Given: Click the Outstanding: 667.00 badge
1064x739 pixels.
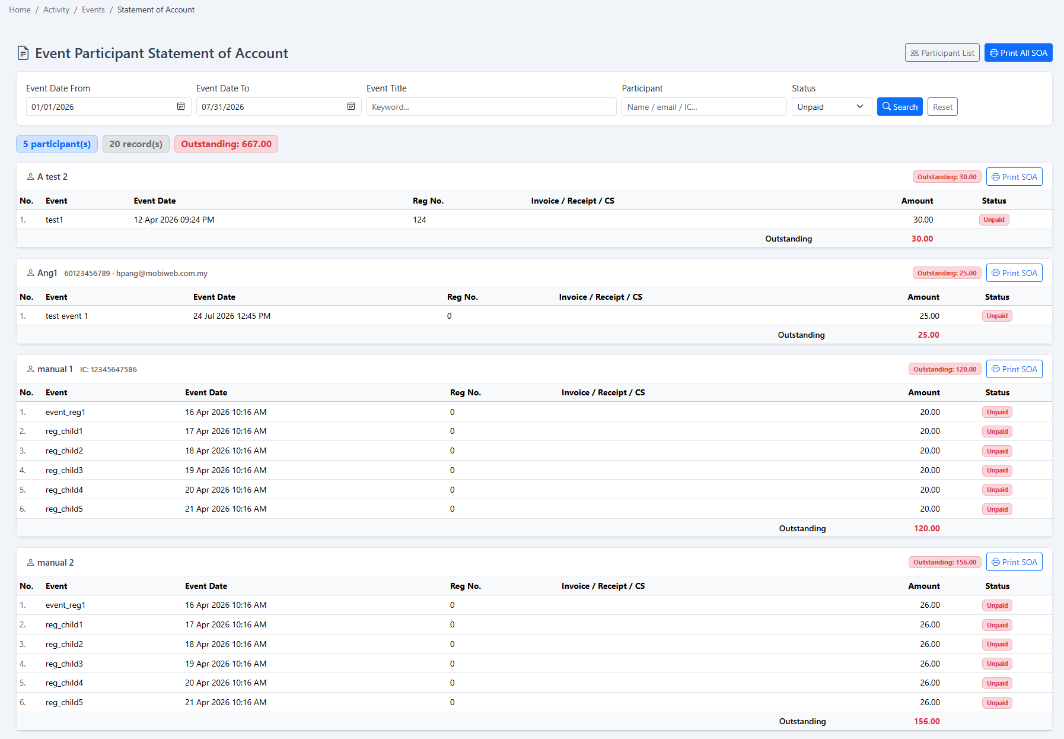Looking at the screenshot, I should pyautogui.click(x=226, y=144).
